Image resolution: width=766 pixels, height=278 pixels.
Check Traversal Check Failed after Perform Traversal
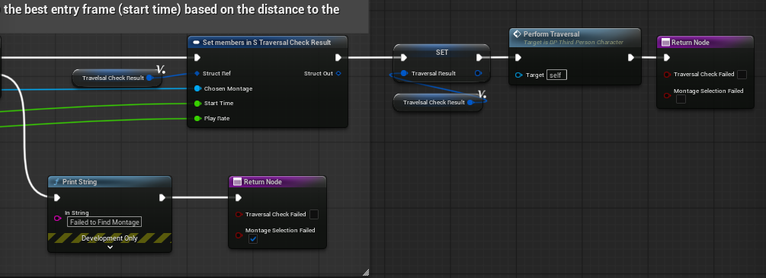[742, 75]
